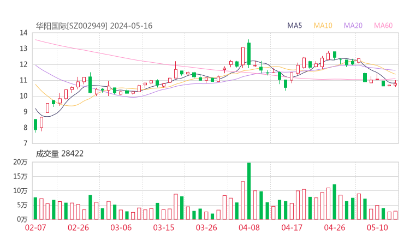
Task: Click the chart title 华阳国际[SZ002949] 2024-05-16
Action: [x=94, y=26]
